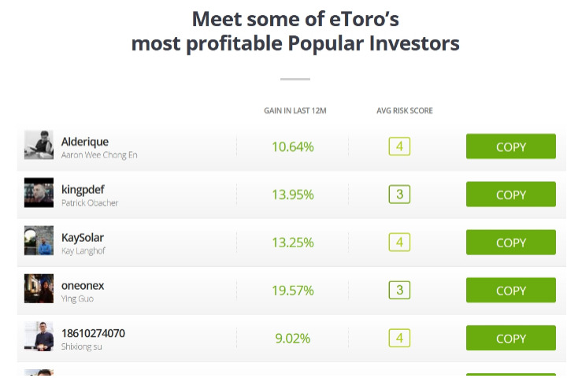Image resolution: width=567 pixels, height=378 pixels.
Task: Copy investor 18610274070
Action: 510,338
